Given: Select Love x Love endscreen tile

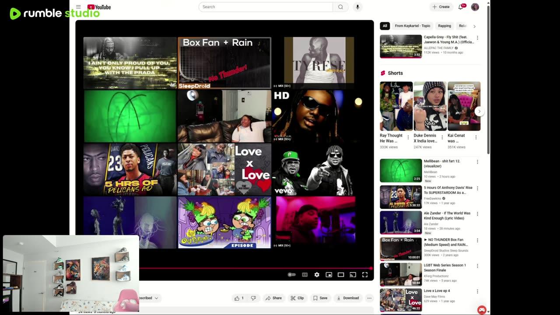Looking at the screenshot, I should (x=224, y=169).
